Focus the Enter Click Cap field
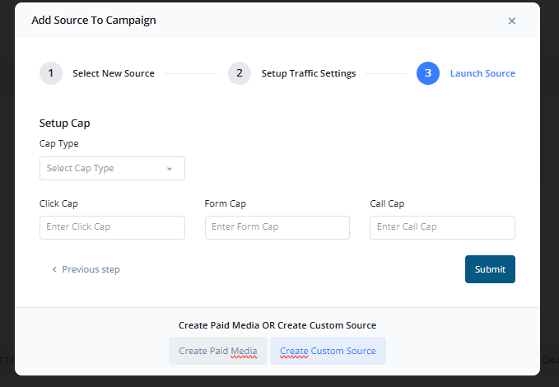Viewport: 559px width, 387px height. (112, 227)
